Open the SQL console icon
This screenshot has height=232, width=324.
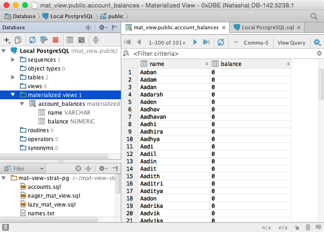81,40
